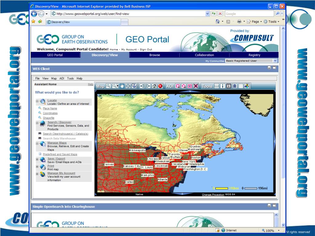Click the browser home icon
This screenshot has width=315, height=236.
[x=217, y=22]
